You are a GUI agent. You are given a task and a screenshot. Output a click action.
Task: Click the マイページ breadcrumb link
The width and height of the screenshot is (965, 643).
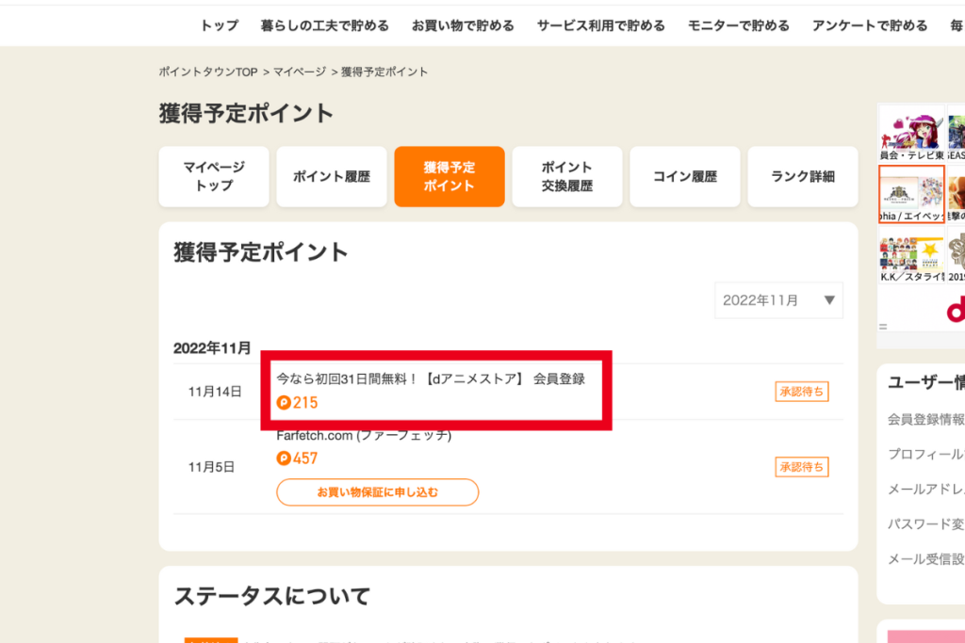click(x=300, y=72)
